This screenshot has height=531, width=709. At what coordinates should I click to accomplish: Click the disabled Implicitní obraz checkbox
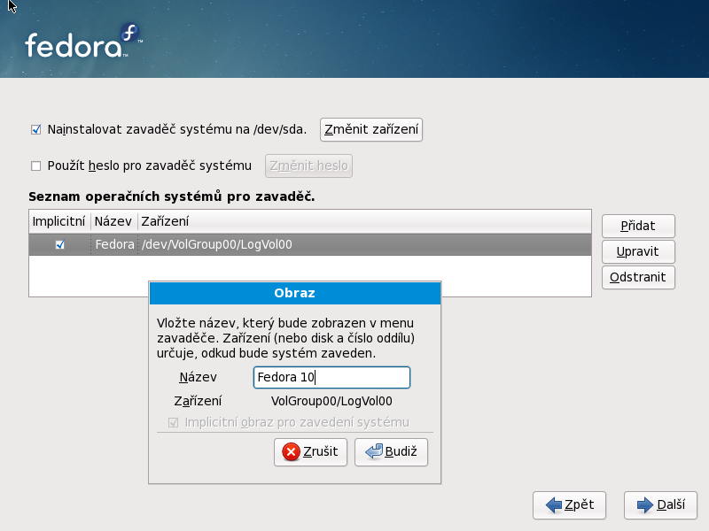click(x=174, y=422)
